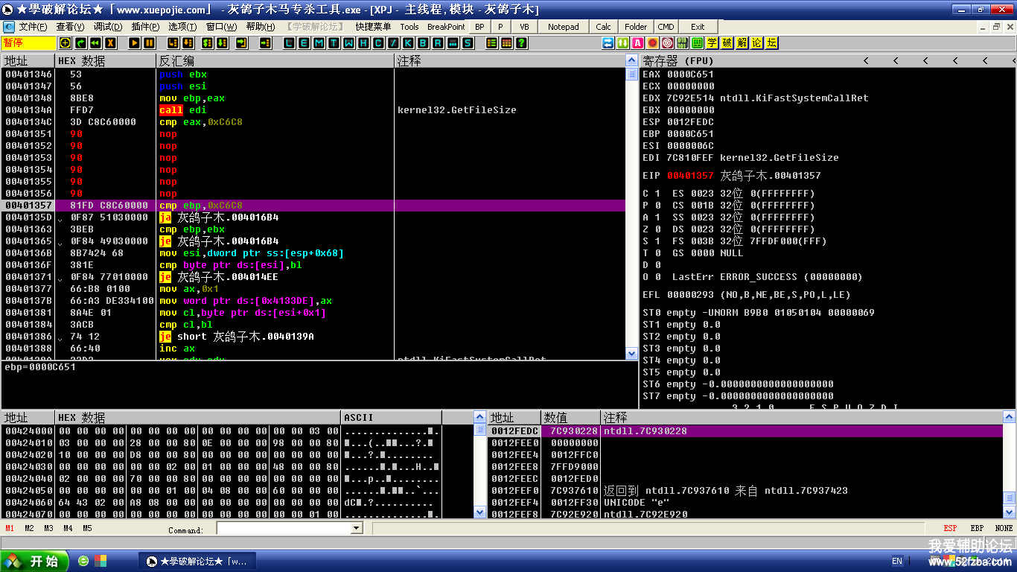Viewport: 1017px width, 572px height.
Task: Show Breakpoints window with B icon
Action: click(423, 43)
